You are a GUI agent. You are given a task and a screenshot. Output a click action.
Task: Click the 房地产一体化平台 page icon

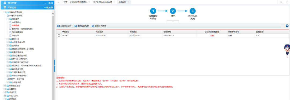(8, 79)
